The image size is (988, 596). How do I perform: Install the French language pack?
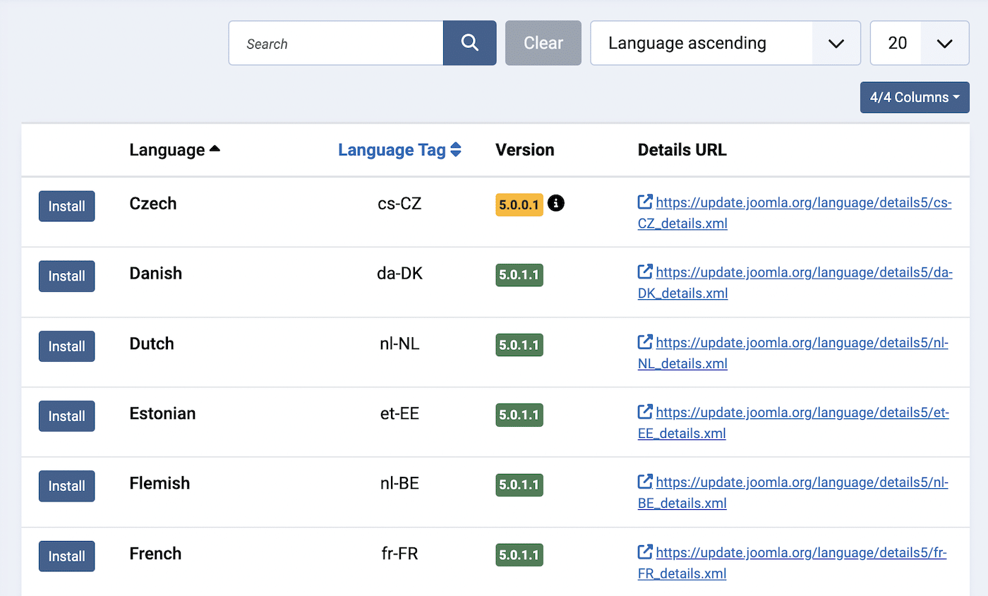tap(66, 556)
